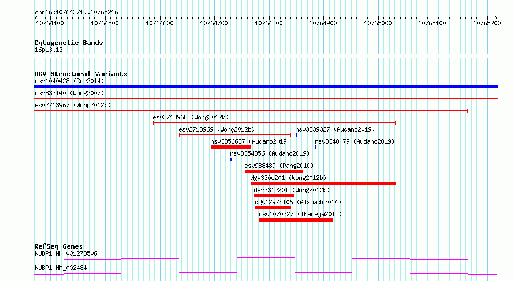The image size is (514, 281).
Task: Click the red dgv1297n106 variant bar
Action: (x=273, y=208)
